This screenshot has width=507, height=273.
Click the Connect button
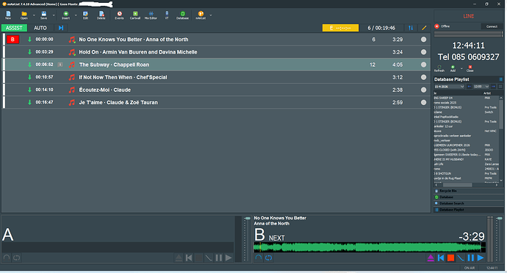coord(492,26)
